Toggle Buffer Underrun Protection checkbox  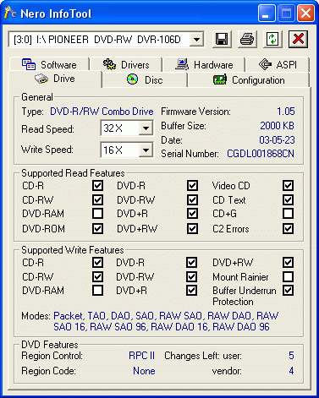point(288,291)
